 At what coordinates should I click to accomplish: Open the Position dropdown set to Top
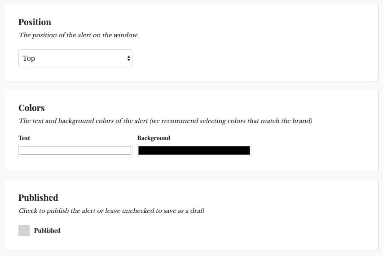point(75,58)
